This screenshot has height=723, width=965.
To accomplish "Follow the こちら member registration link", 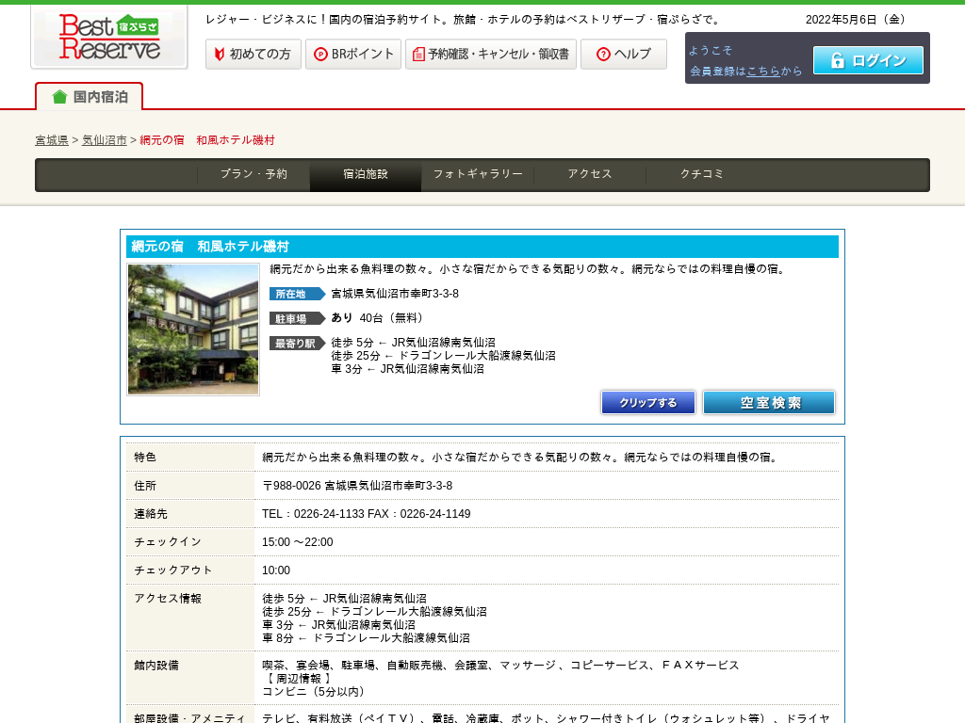I will (762, 72).
